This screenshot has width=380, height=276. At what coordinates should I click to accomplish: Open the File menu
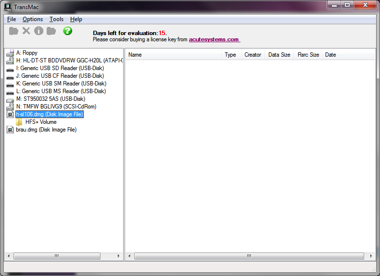click(12, 19)
